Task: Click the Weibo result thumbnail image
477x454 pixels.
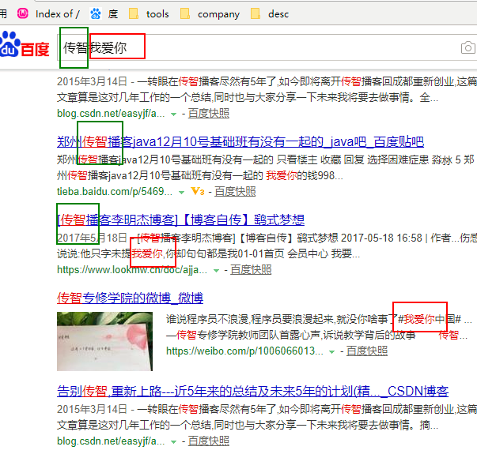Action: point(104,341)
